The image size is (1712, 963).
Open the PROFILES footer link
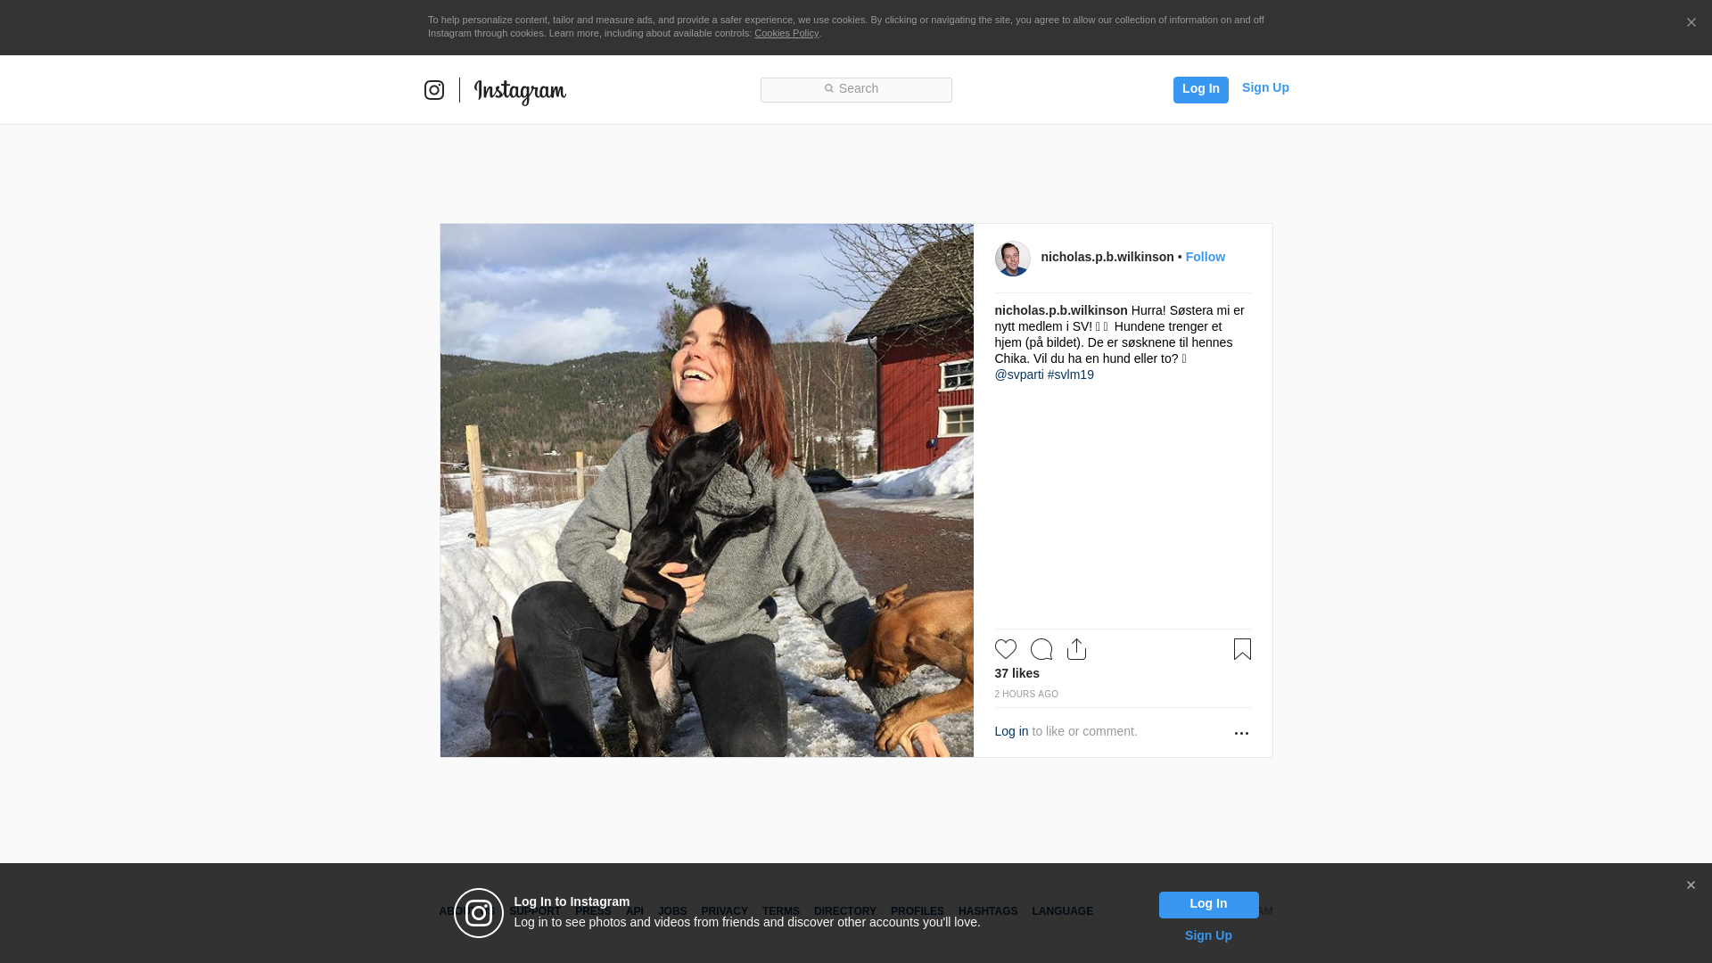click(917, 911)
